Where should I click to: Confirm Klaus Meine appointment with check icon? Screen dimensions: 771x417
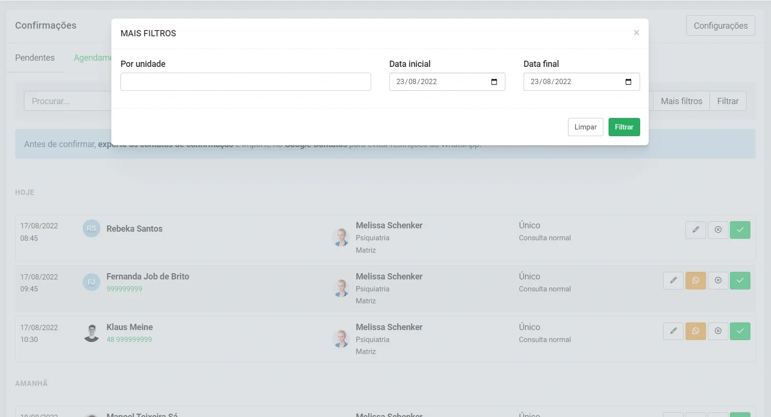740,331
